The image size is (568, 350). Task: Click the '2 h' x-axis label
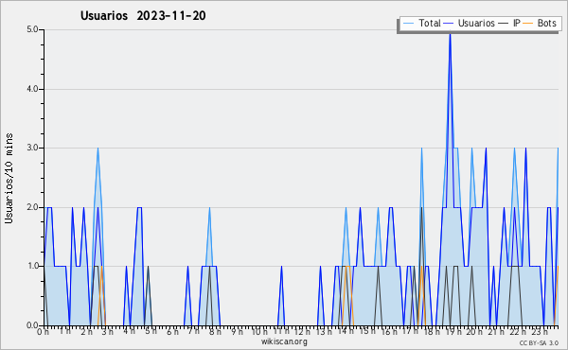tap(86, 332)
